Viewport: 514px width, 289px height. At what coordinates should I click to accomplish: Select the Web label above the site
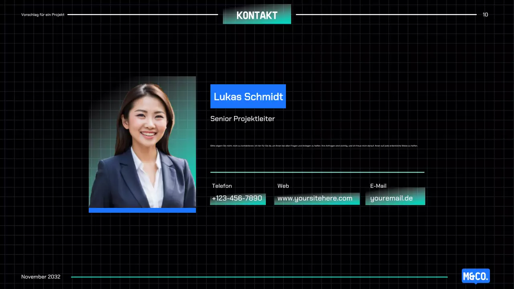(x=283, y=186)
